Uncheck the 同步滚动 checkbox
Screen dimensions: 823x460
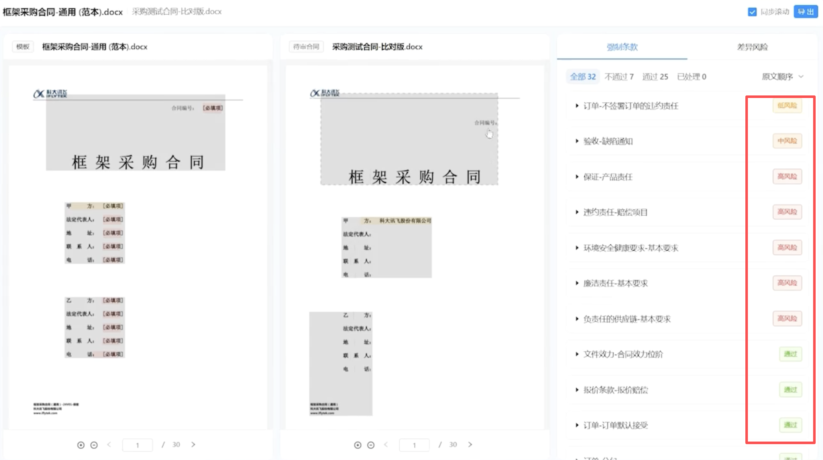[x=752, y=12]
